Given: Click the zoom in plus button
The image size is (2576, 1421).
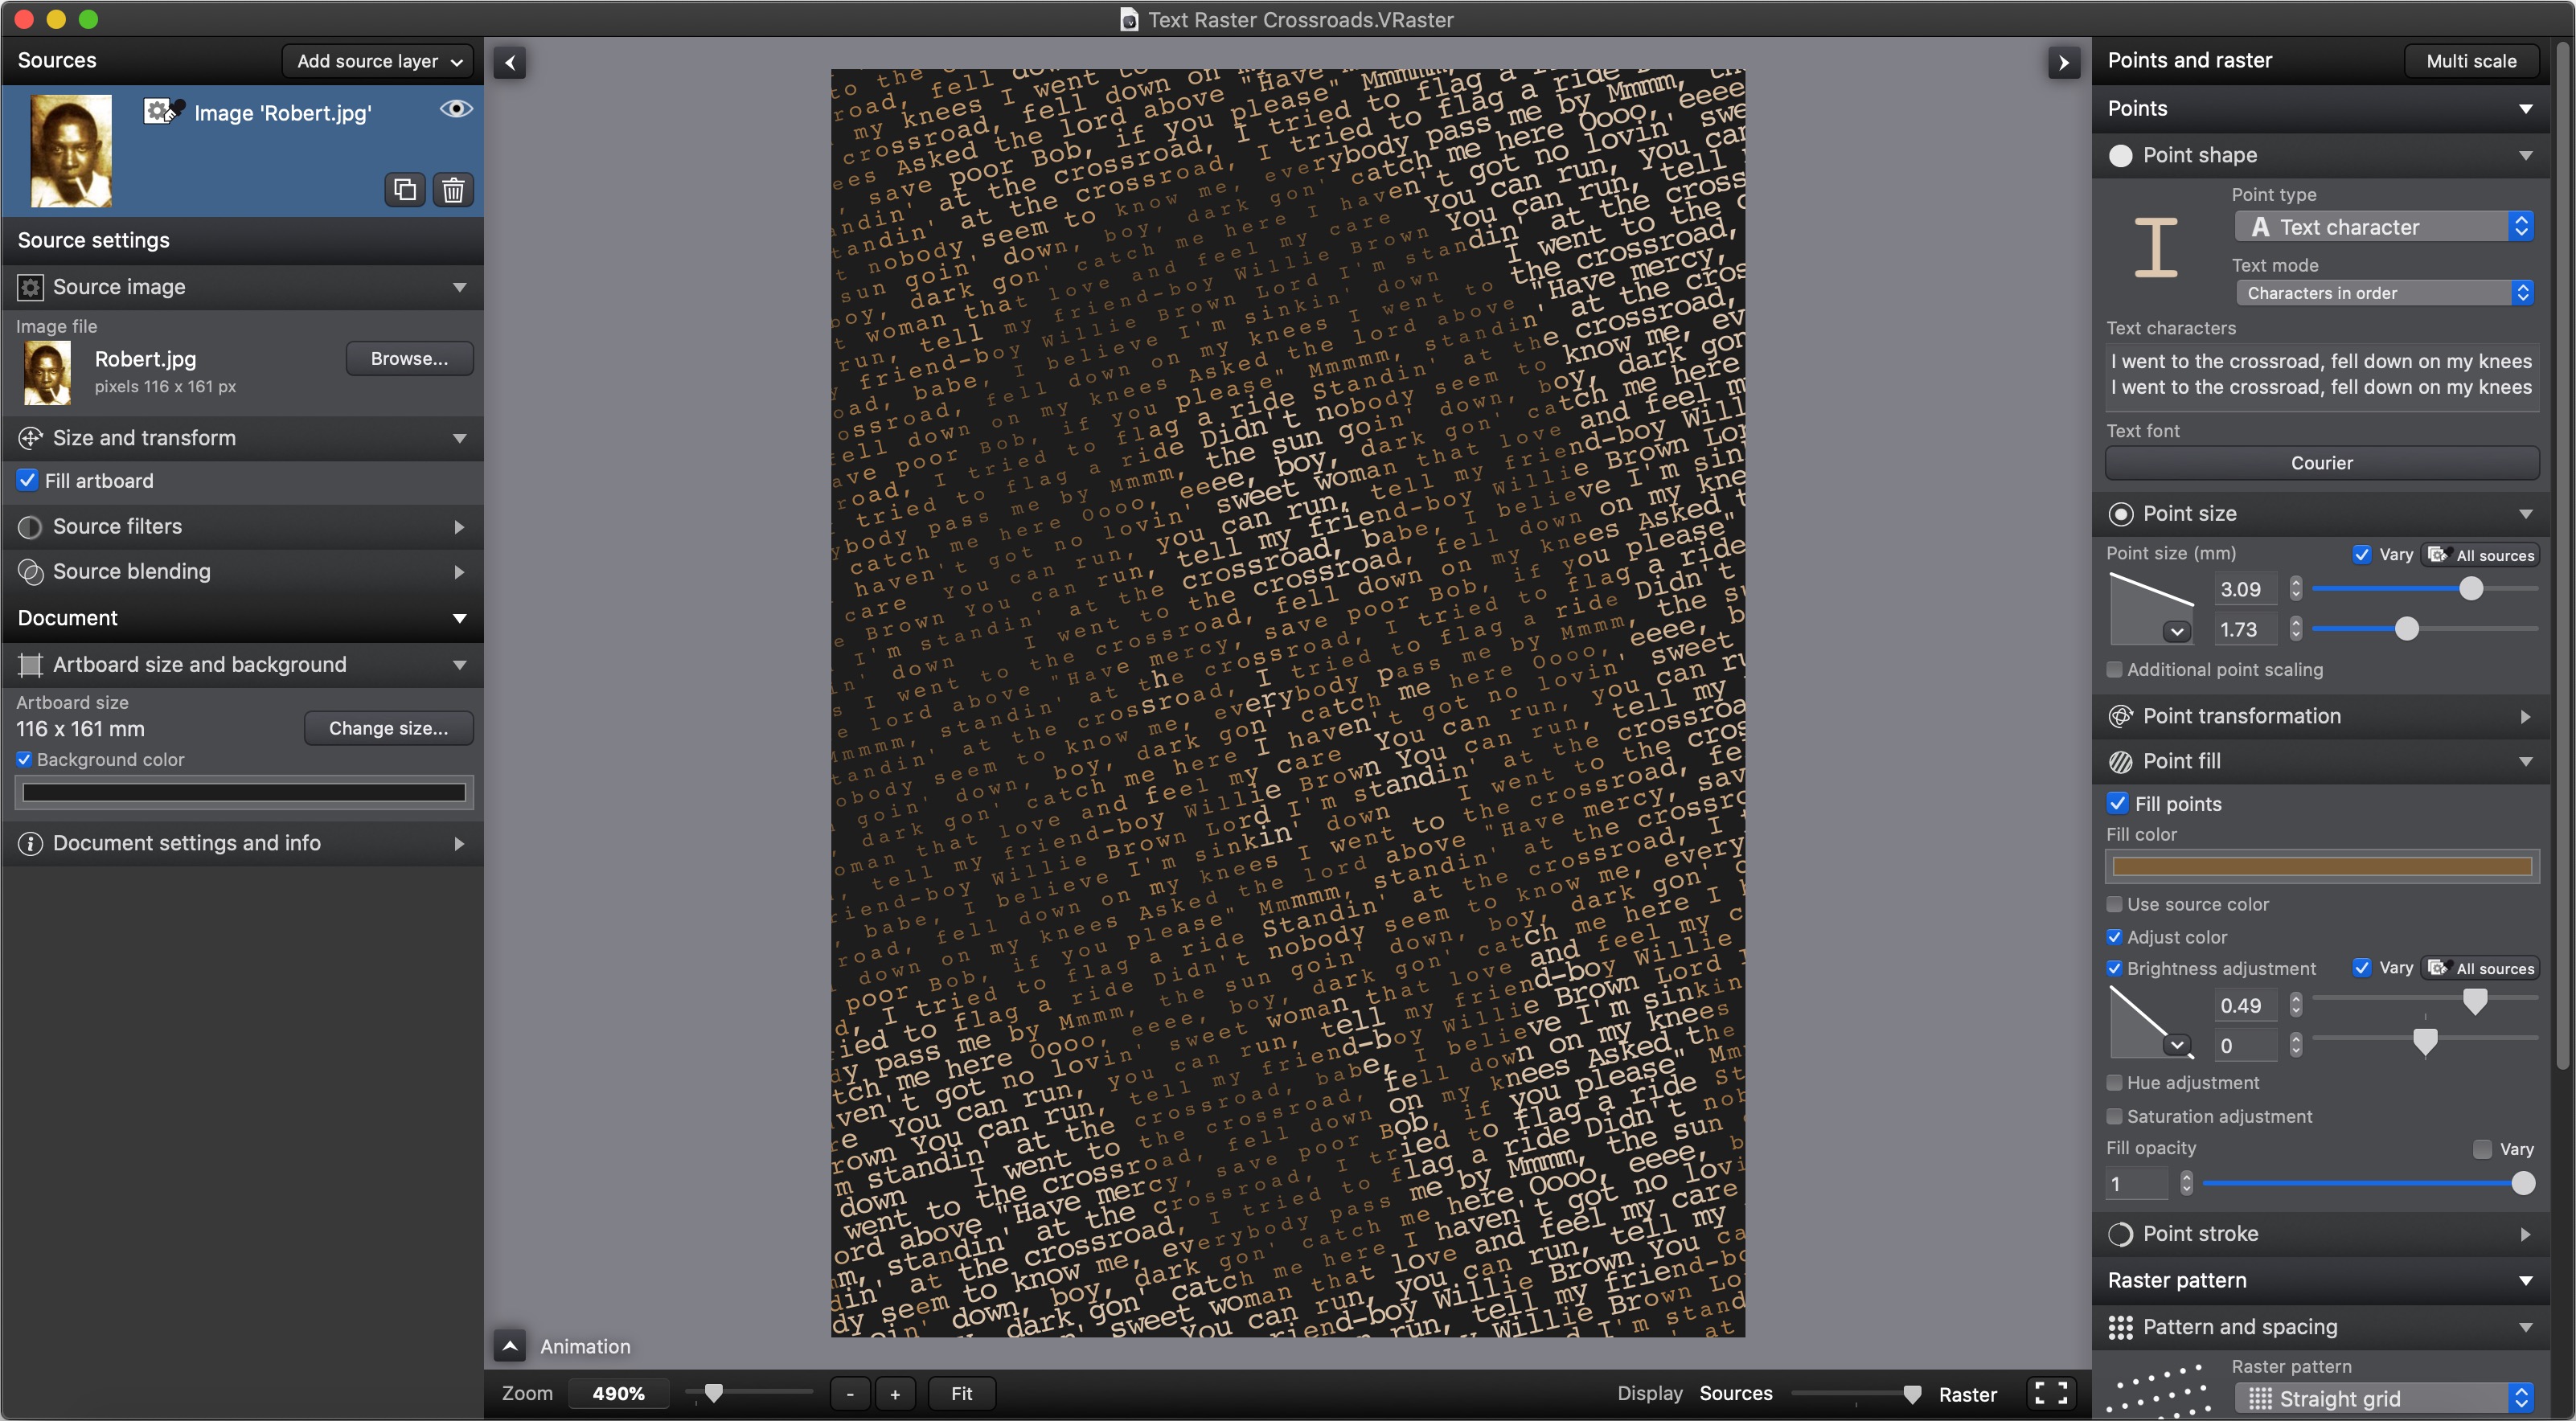Looking at the screenshot, I should click(x=895, y=1393).
